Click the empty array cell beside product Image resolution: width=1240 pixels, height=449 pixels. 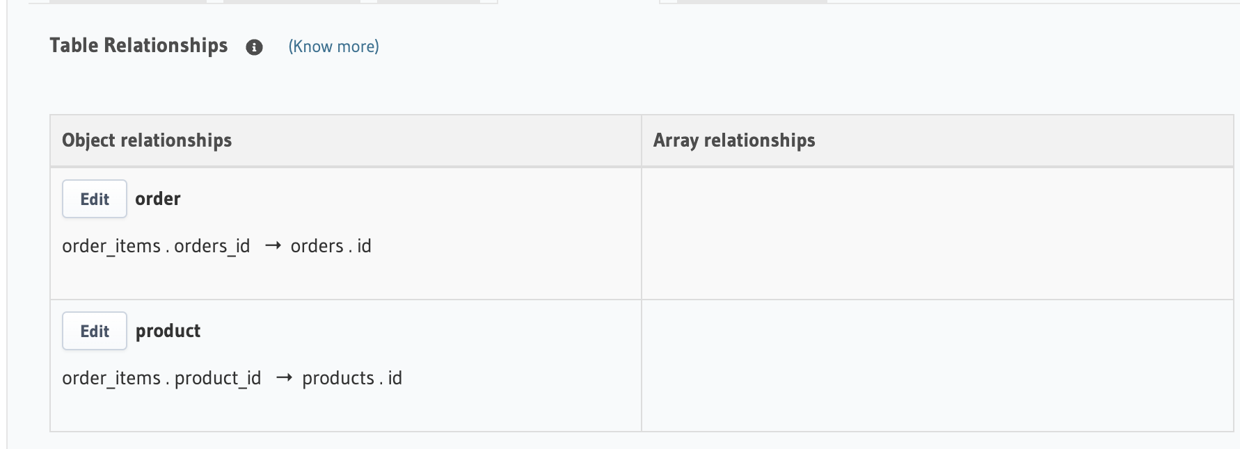coord(937,366)
